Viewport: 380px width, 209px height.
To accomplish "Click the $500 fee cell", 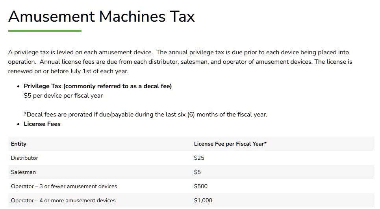I will pos(200,186).
